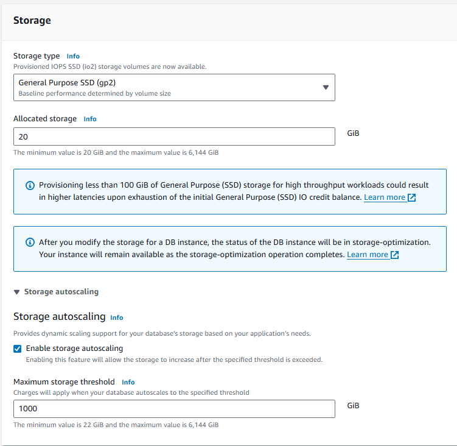This screenshot has height=446, width=457.
Task: Click the Allocated storage field label
Action: (x=45, y=119)
